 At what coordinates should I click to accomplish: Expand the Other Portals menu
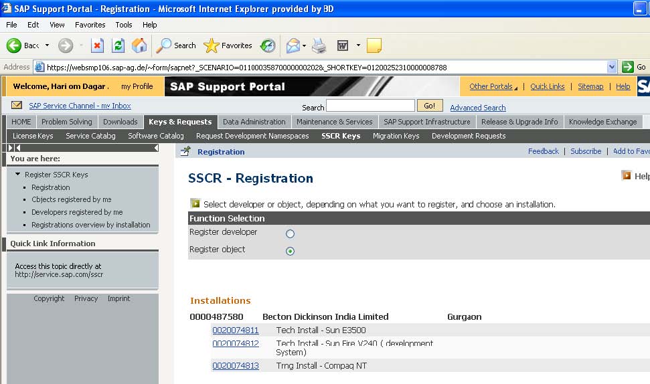493,86
